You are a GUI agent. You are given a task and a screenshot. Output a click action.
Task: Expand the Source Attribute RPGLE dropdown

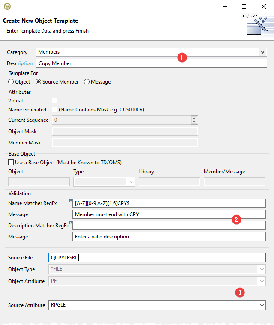(x=262, y=305)
